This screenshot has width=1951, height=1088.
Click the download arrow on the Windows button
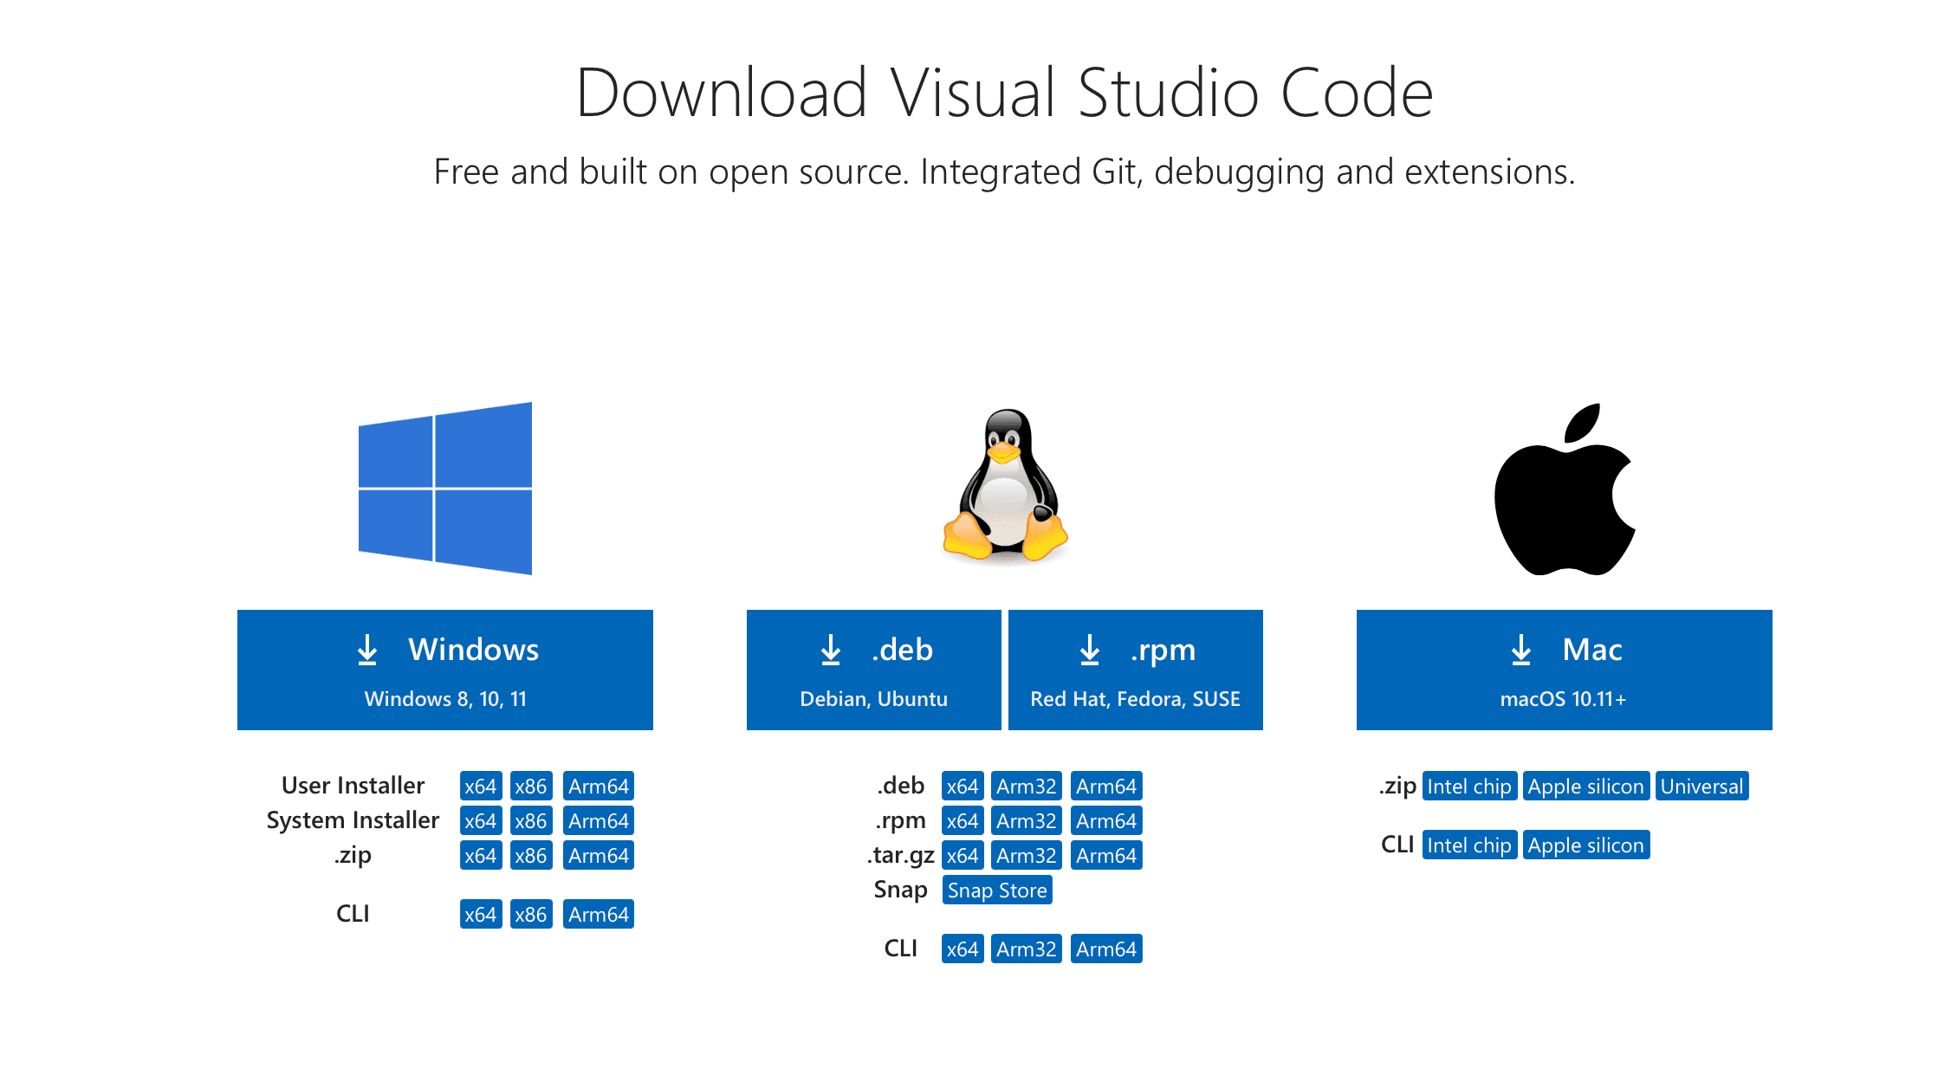pyautogui.click(x=367, y=650)
